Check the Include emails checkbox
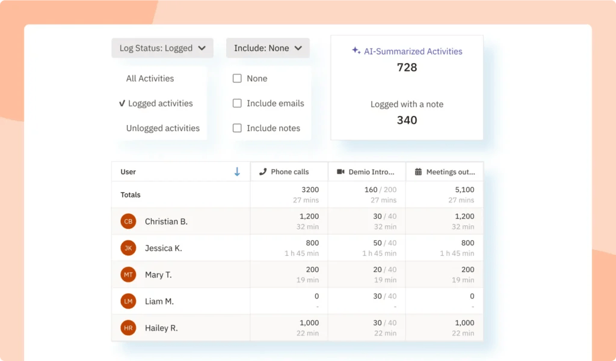 pyautogui.click(x=237, y=103)
